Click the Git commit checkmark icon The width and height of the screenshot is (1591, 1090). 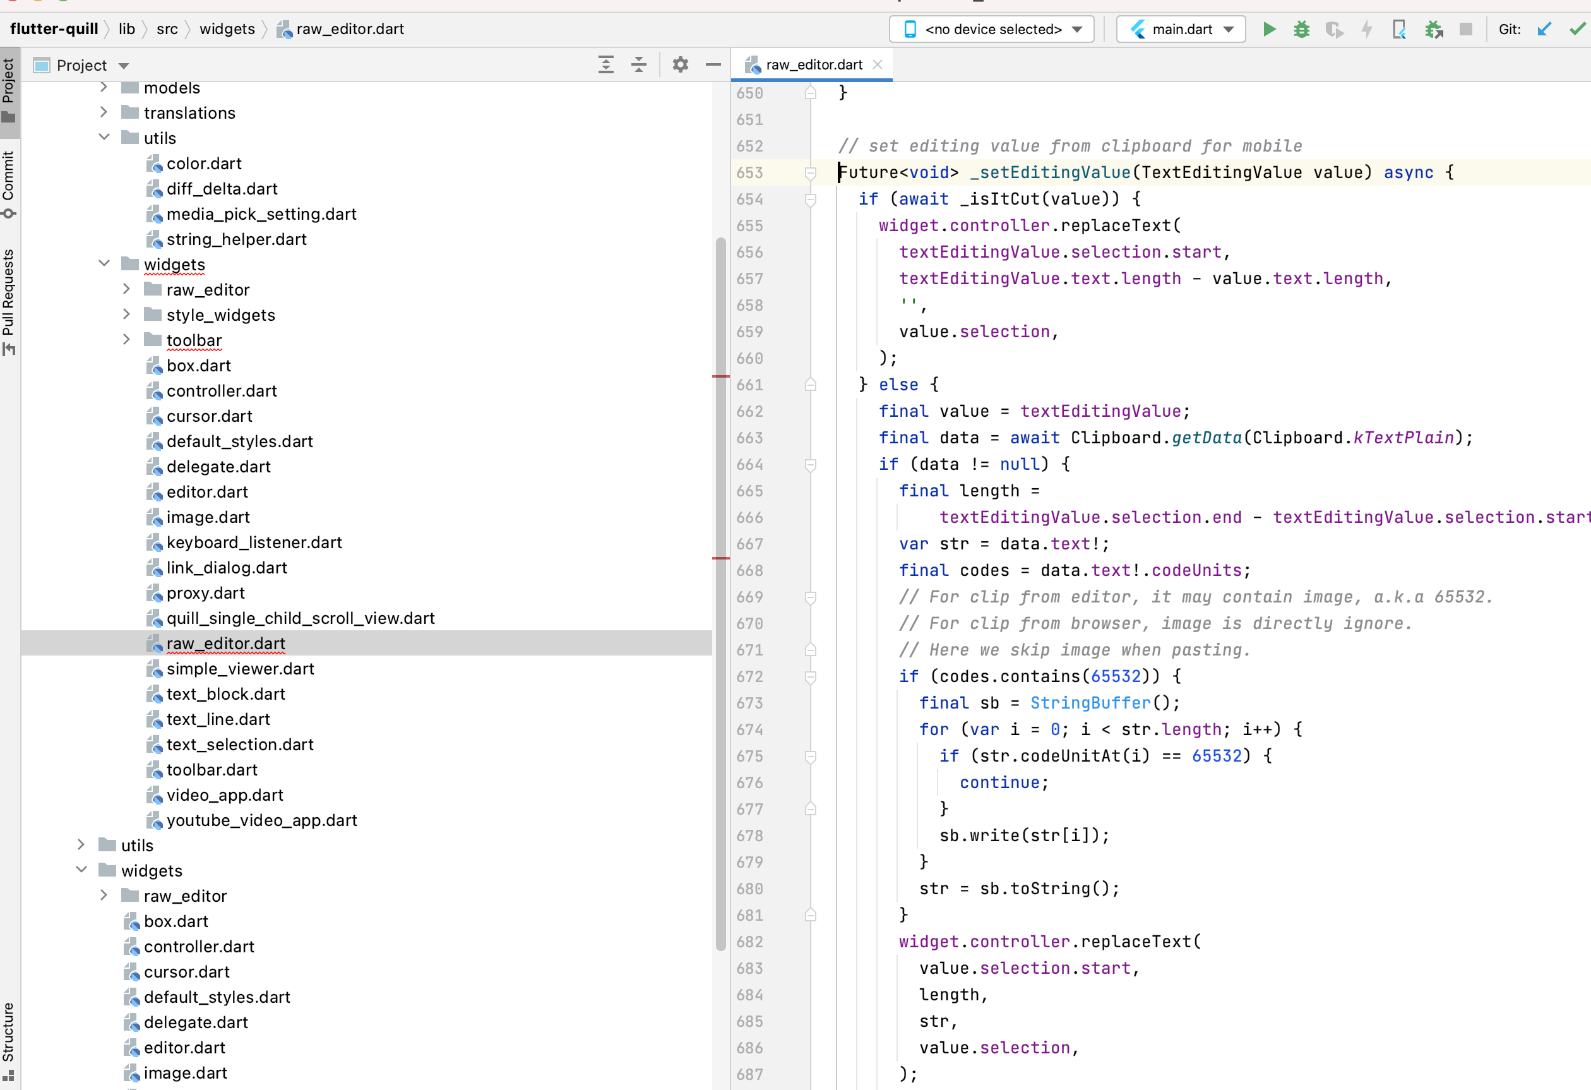pos(1576,30)
